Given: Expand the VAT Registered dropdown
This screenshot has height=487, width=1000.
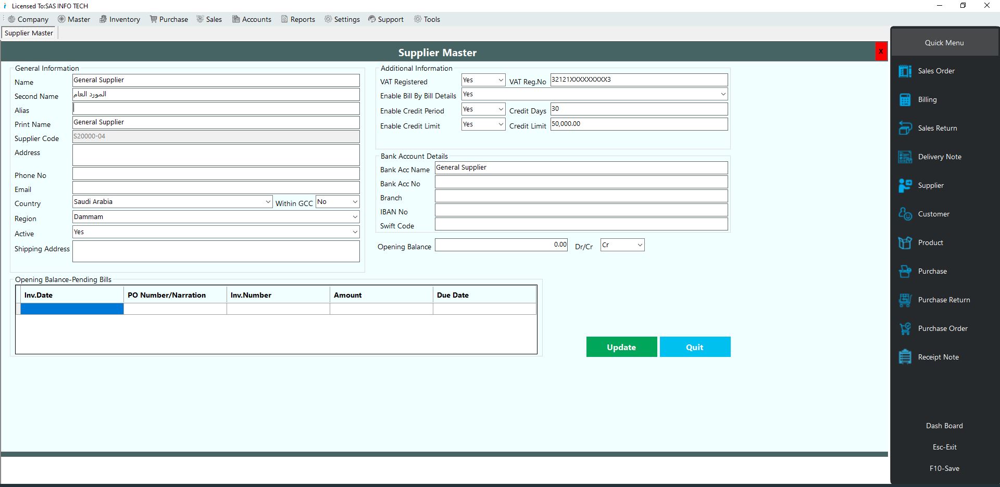Looking at the screenshot, I should pyautogui.click(x=501, y=80).
